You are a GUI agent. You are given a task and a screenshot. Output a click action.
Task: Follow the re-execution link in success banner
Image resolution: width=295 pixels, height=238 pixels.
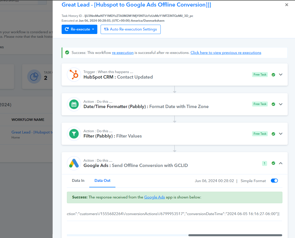pyautogui.click(x=123, y=53)
